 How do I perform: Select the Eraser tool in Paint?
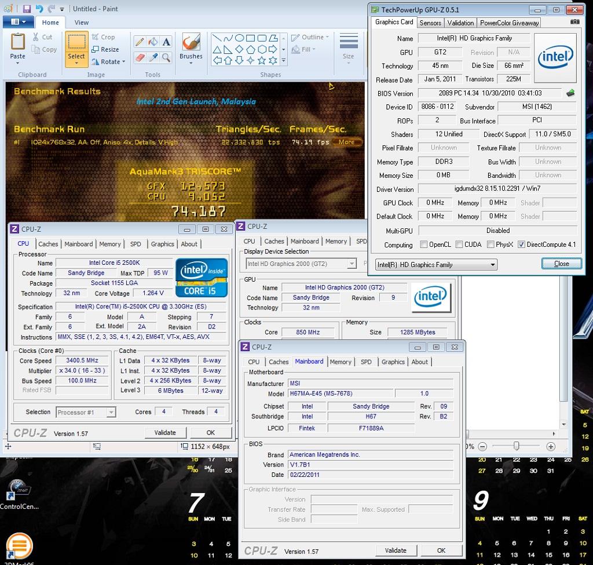140,57
